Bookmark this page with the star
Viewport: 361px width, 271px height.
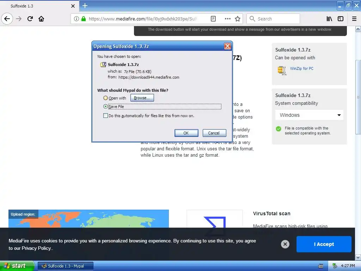tap(238, 19)
